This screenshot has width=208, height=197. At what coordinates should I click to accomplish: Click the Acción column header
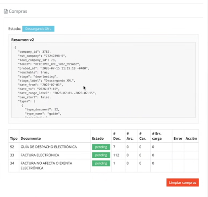(191, 138)
